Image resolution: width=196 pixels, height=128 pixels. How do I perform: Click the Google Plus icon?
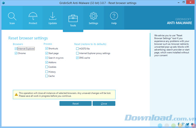pos(183,124)
